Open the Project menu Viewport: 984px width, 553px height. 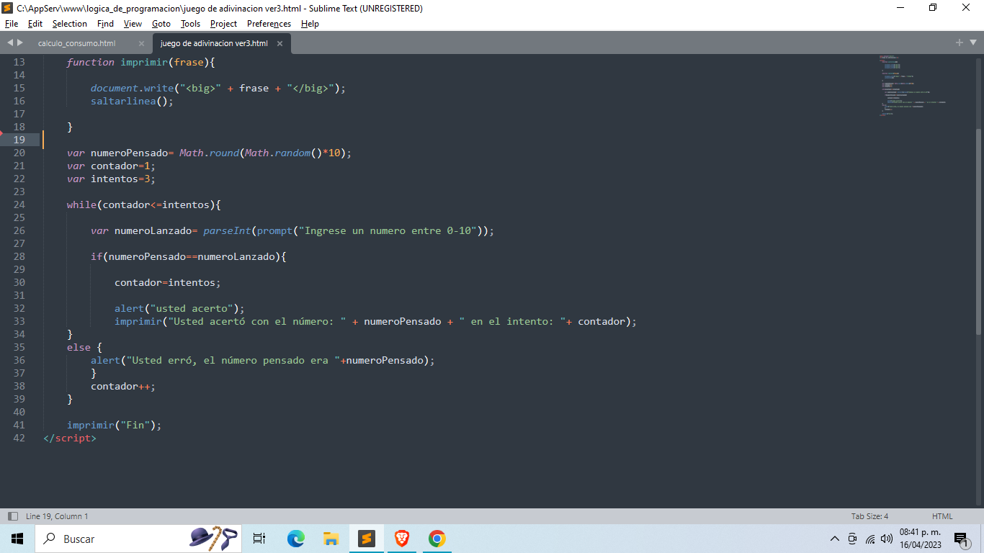tap(224, 24)
